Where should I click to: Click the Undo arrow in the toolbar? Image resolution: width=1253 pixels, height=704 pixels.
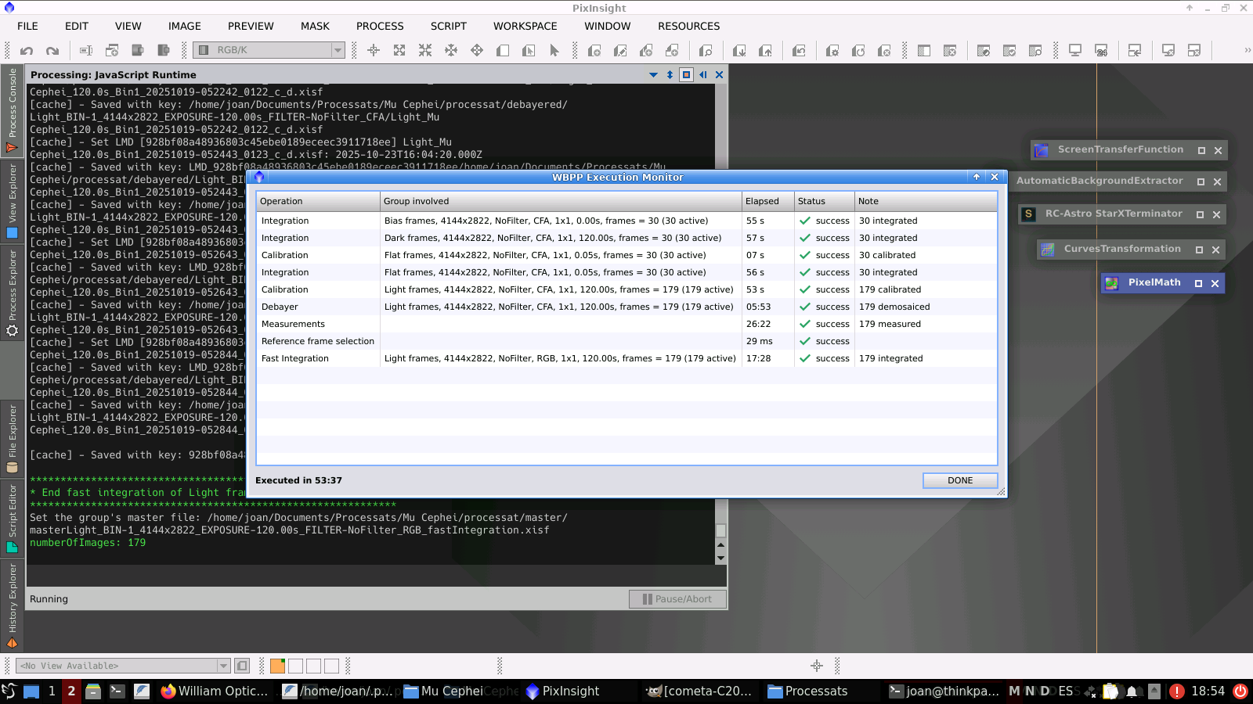(27, 51)
